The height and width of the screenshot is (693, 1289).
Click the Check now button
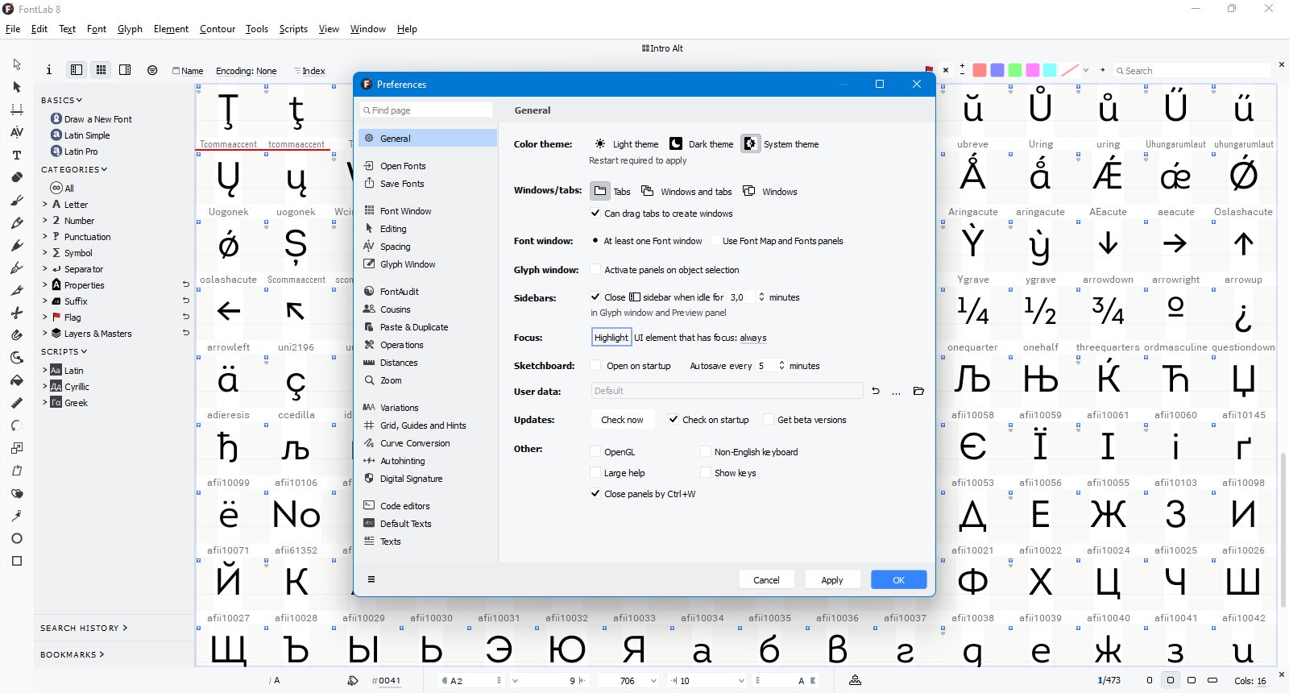(622, 420)
